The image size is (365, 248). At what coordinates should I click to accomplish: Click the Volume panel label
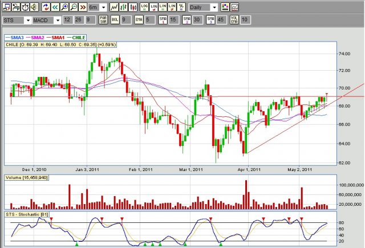pos(27,177)
